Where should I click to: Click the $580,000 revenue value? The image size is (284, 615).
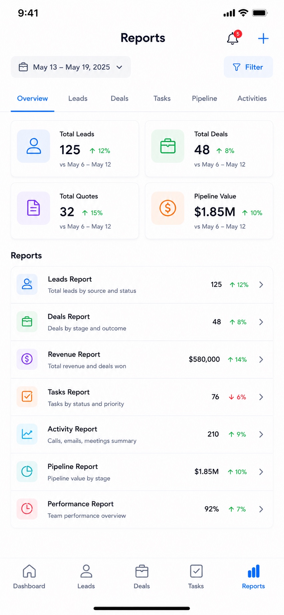pos(204,359)
